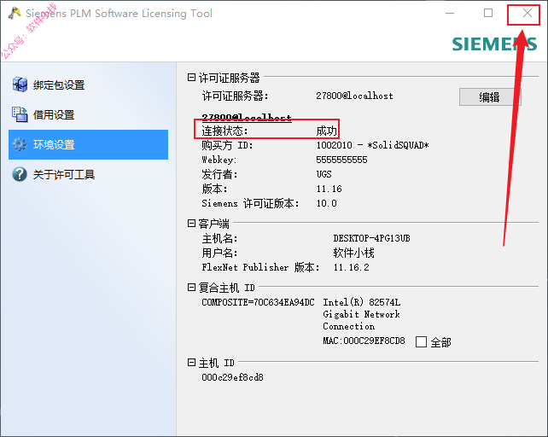Click the 主机名 label
The width and height of the screenshot is (548, 437).
(219, 238)
